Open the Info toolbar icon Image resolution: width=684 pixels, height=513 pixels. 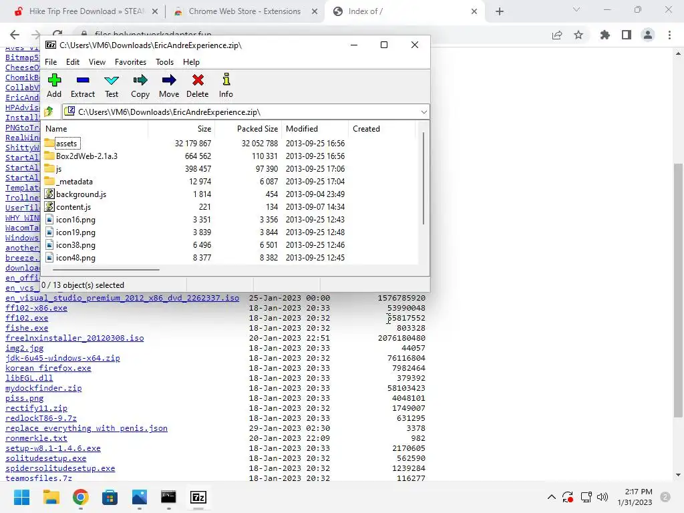226,80
